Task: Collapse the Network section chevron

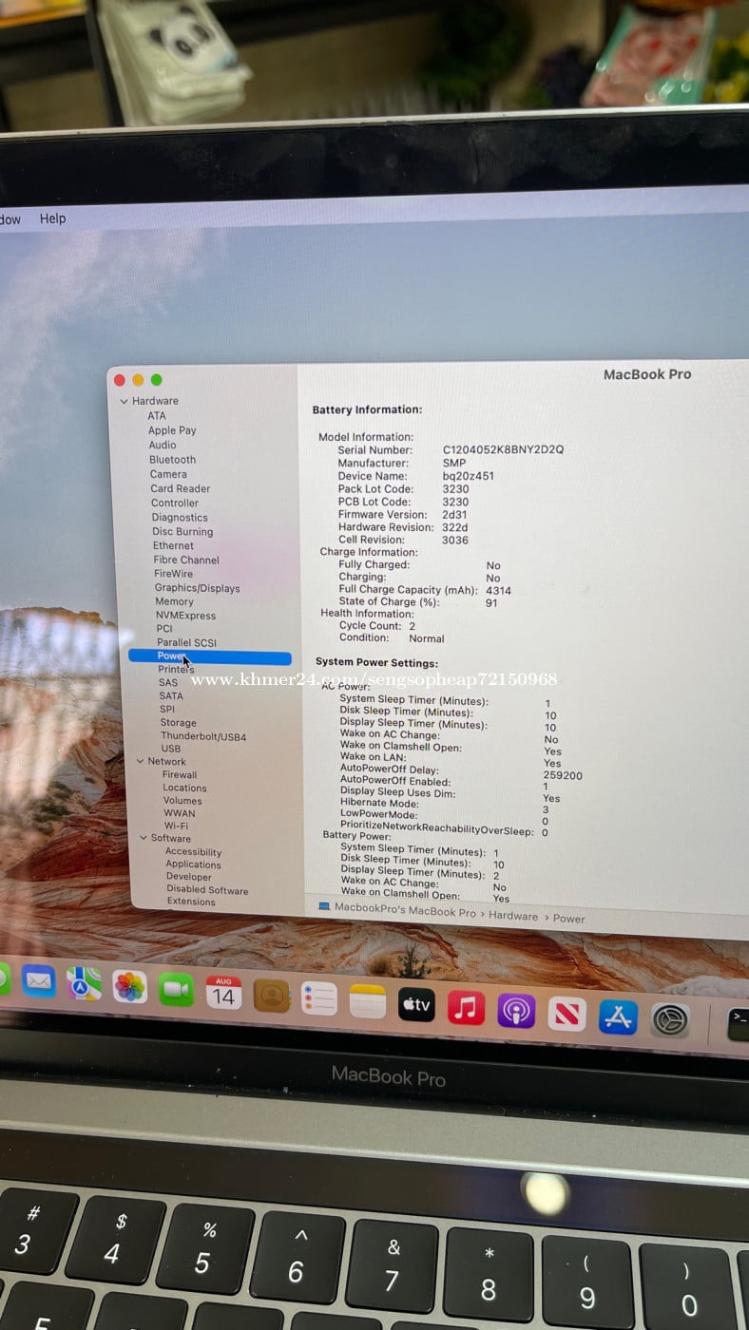Action: 140,761
